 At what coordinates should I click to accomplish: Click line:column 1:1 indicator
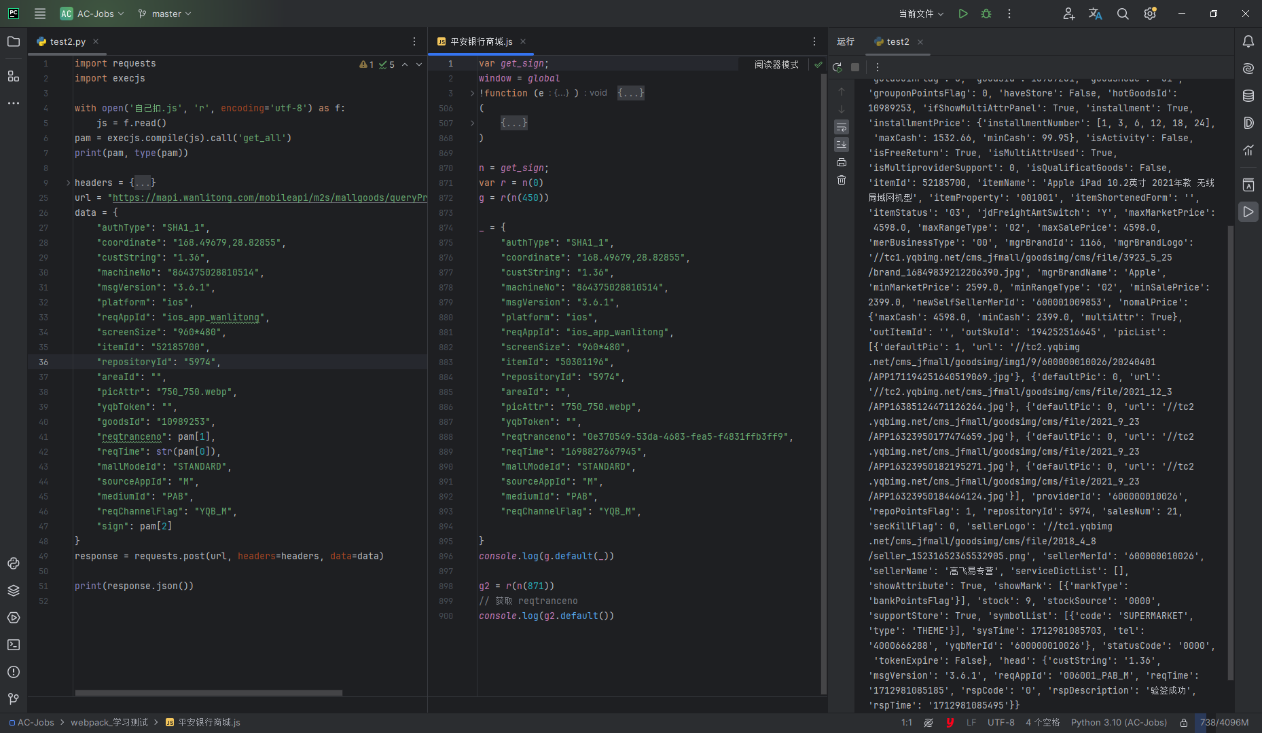[x=907, y=723]
